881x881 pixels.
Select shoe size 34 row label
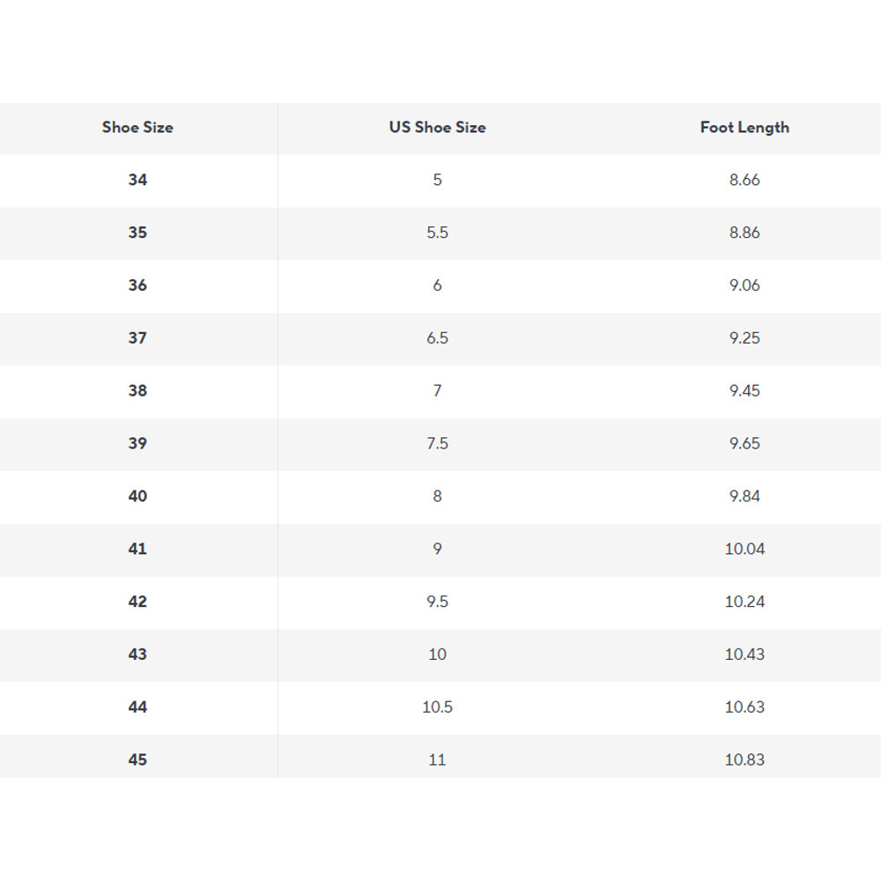[137, 180]
